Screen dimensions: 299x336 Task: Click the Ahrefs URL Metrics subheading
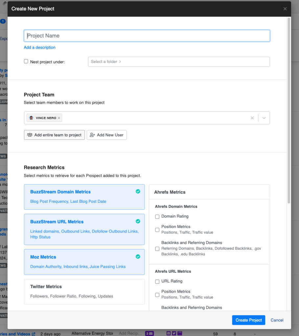point(173,271)
